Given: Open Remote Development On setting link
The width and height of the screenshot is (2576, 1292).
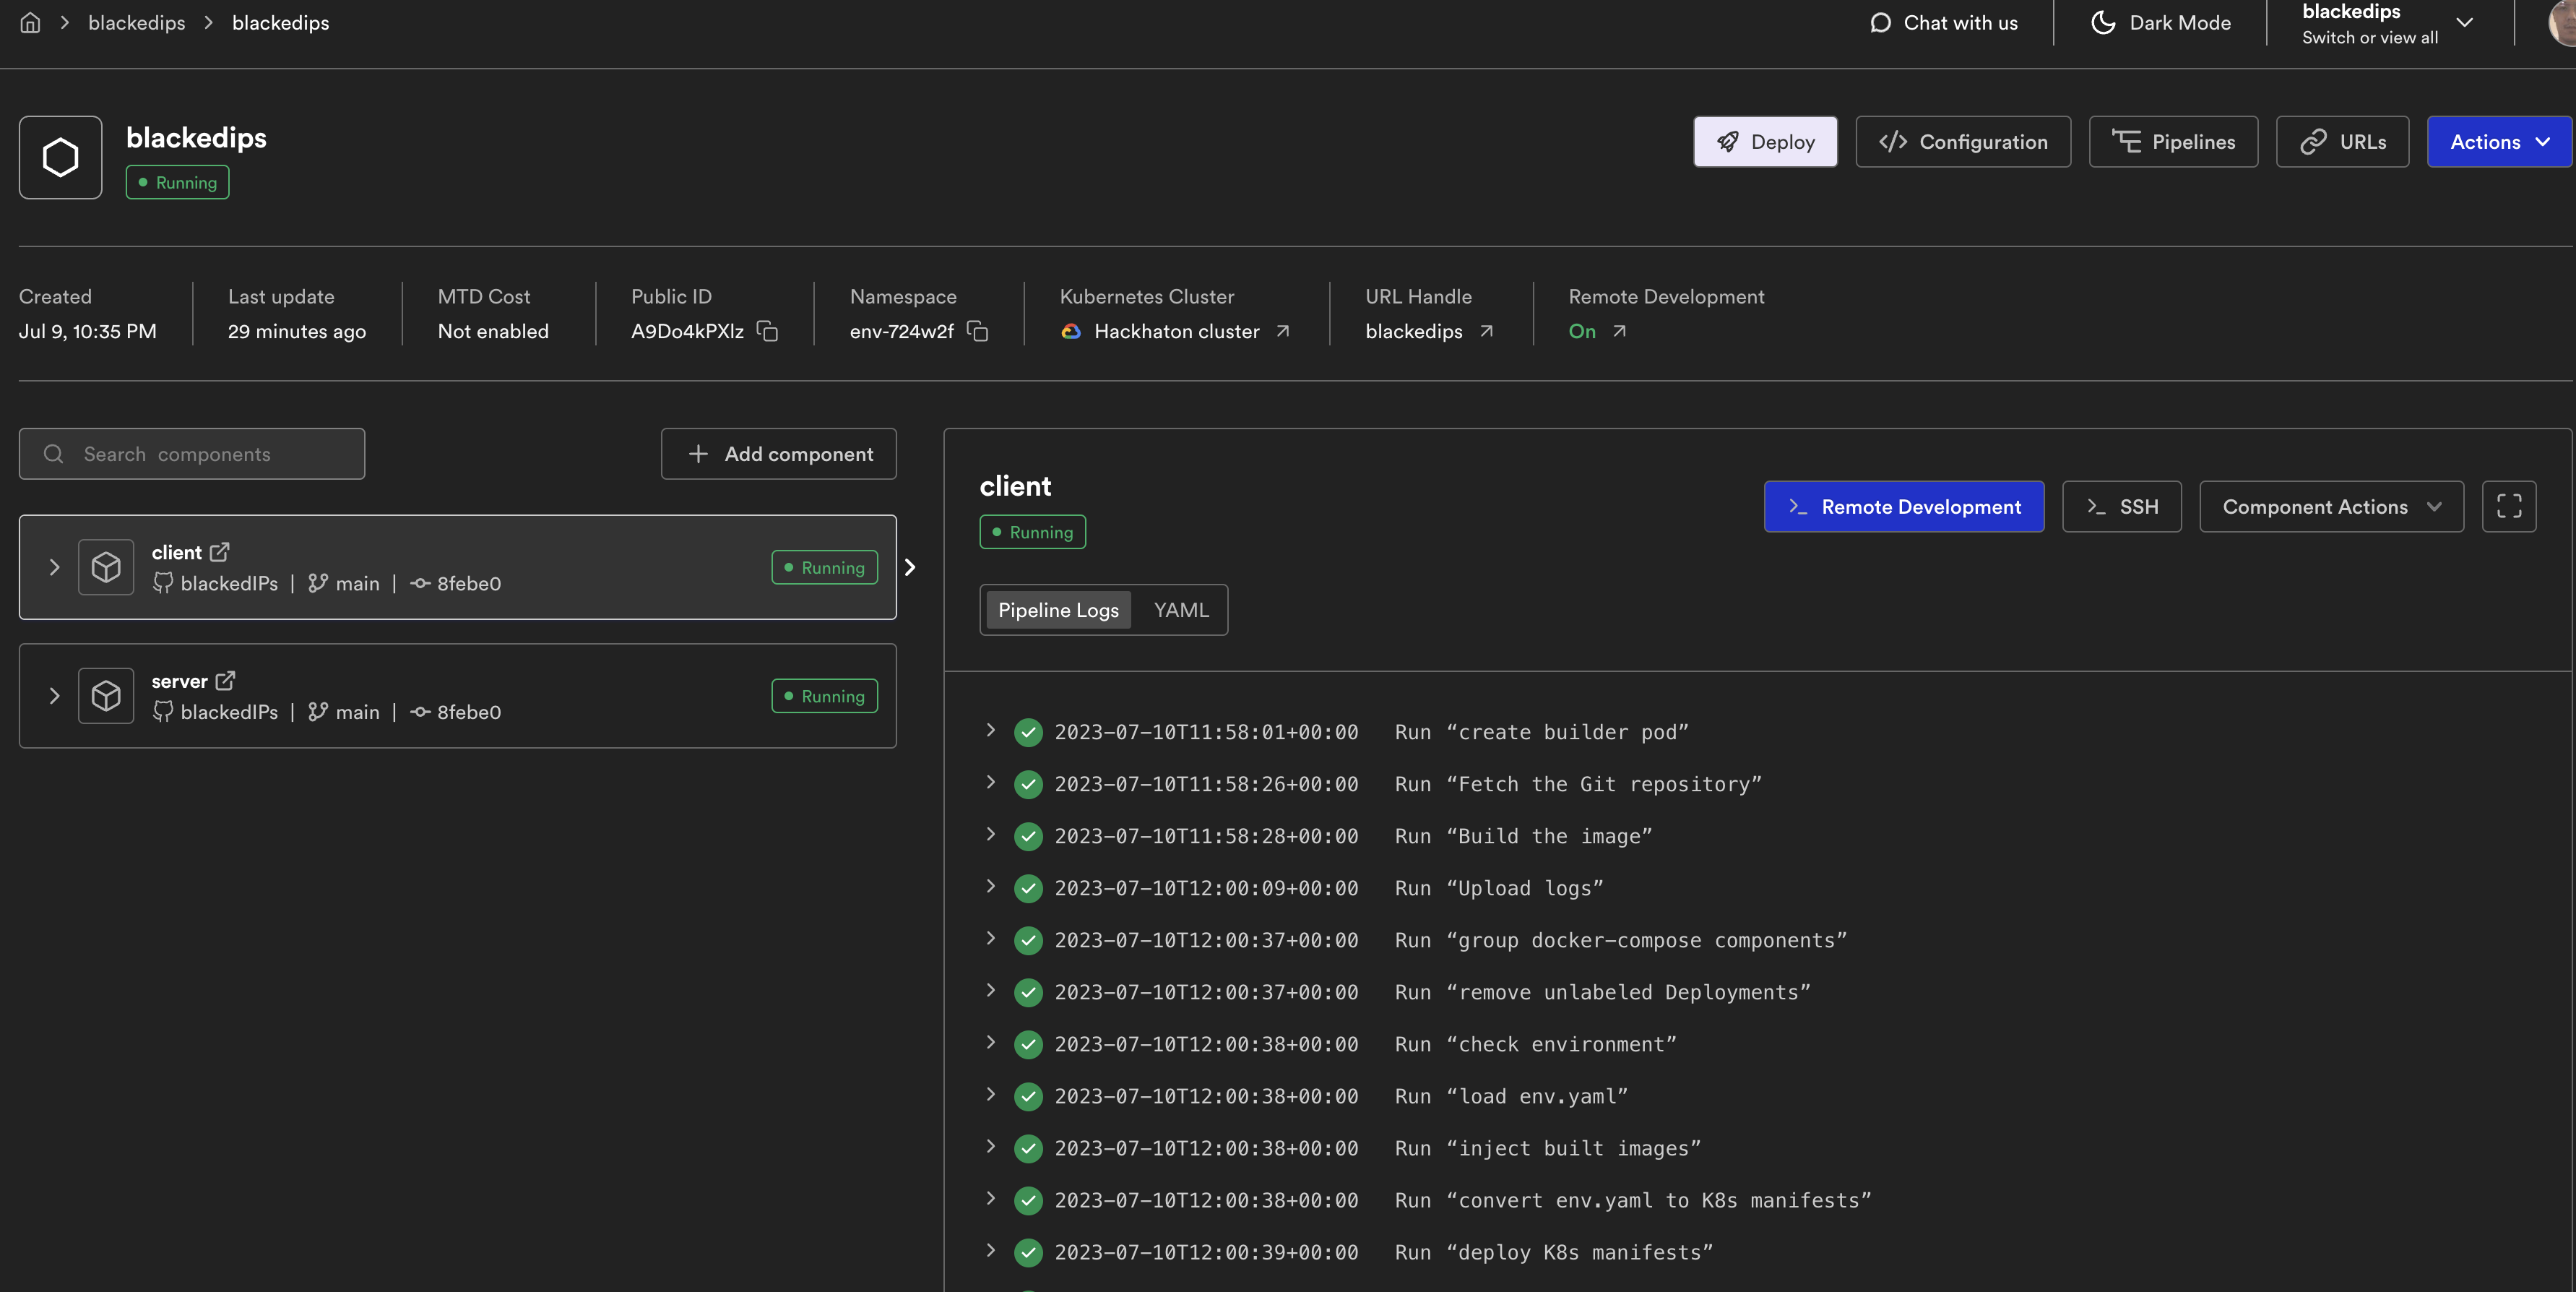Looking at the screenshot, I should [x=1619, y=331].
